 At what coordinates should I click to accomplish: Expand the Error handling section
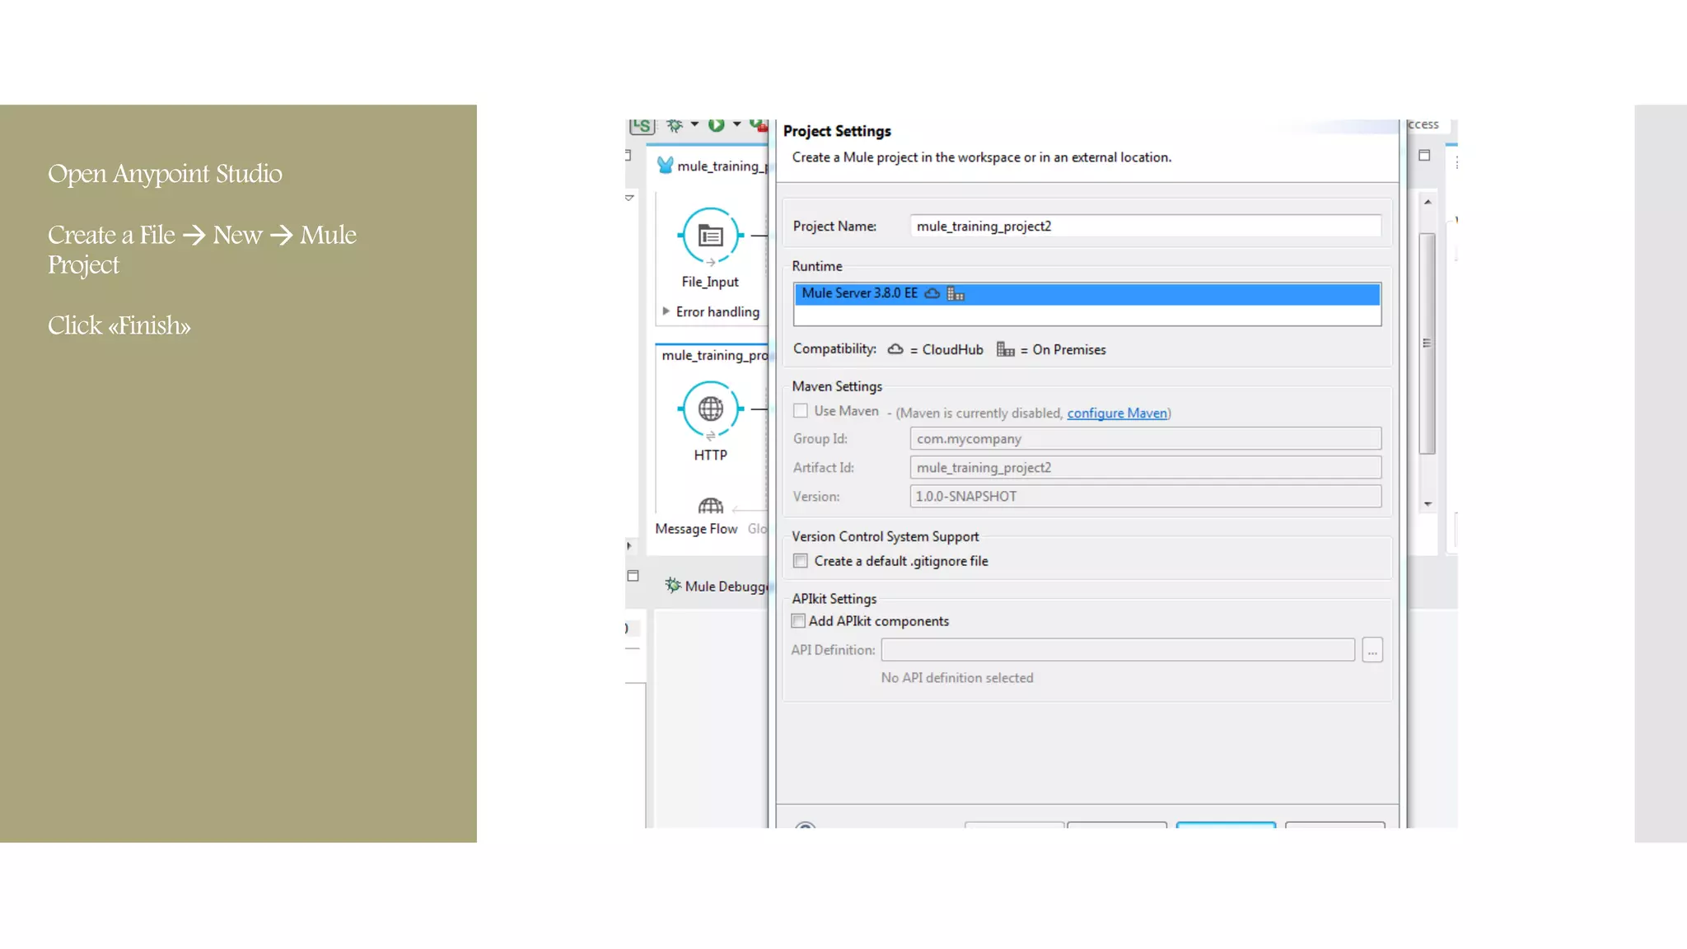tap(666, 311)
